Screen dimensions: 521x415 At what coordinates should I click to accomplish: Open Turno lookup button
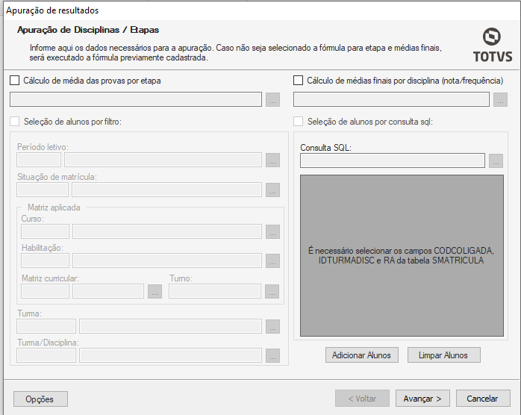pos(272,291)
